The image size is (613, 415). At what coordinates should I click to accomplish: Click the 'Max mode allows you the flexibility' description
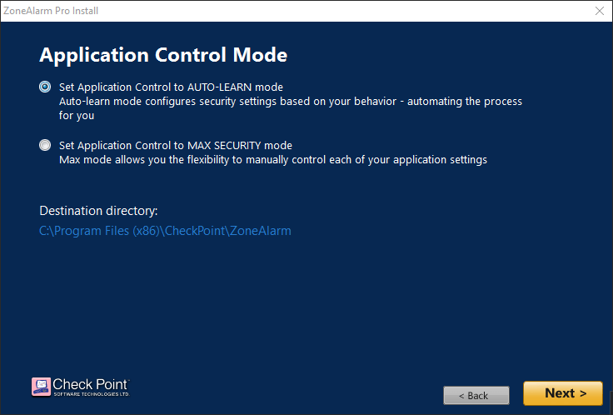(x=273, y=160)
